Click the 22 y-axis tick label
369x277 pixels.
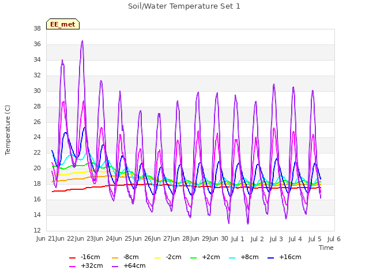37,152
